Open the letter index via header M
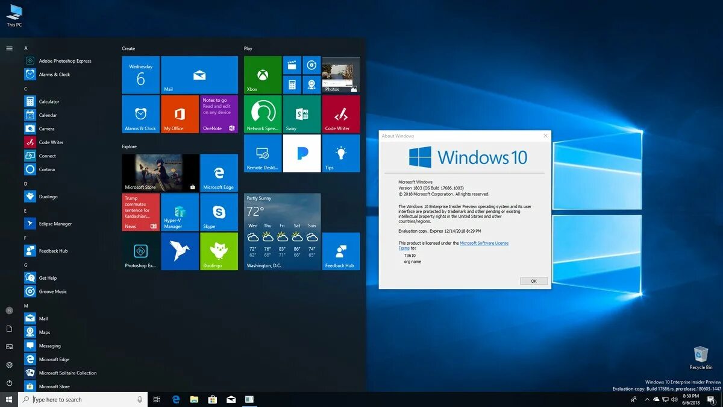 click(26, 306)
